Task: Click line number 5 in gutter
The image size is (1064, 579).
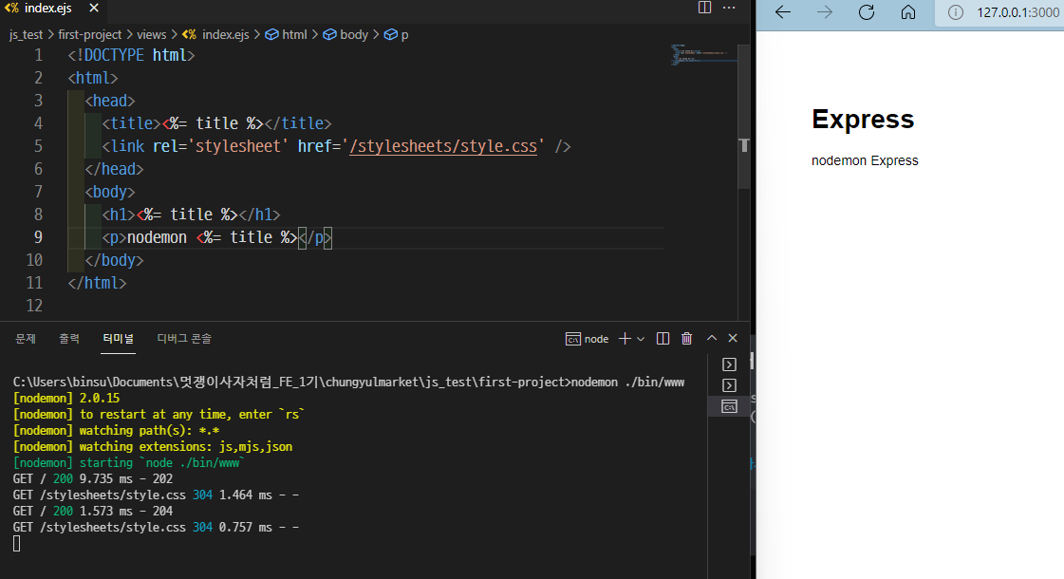Action: click(x=38, y=146)
